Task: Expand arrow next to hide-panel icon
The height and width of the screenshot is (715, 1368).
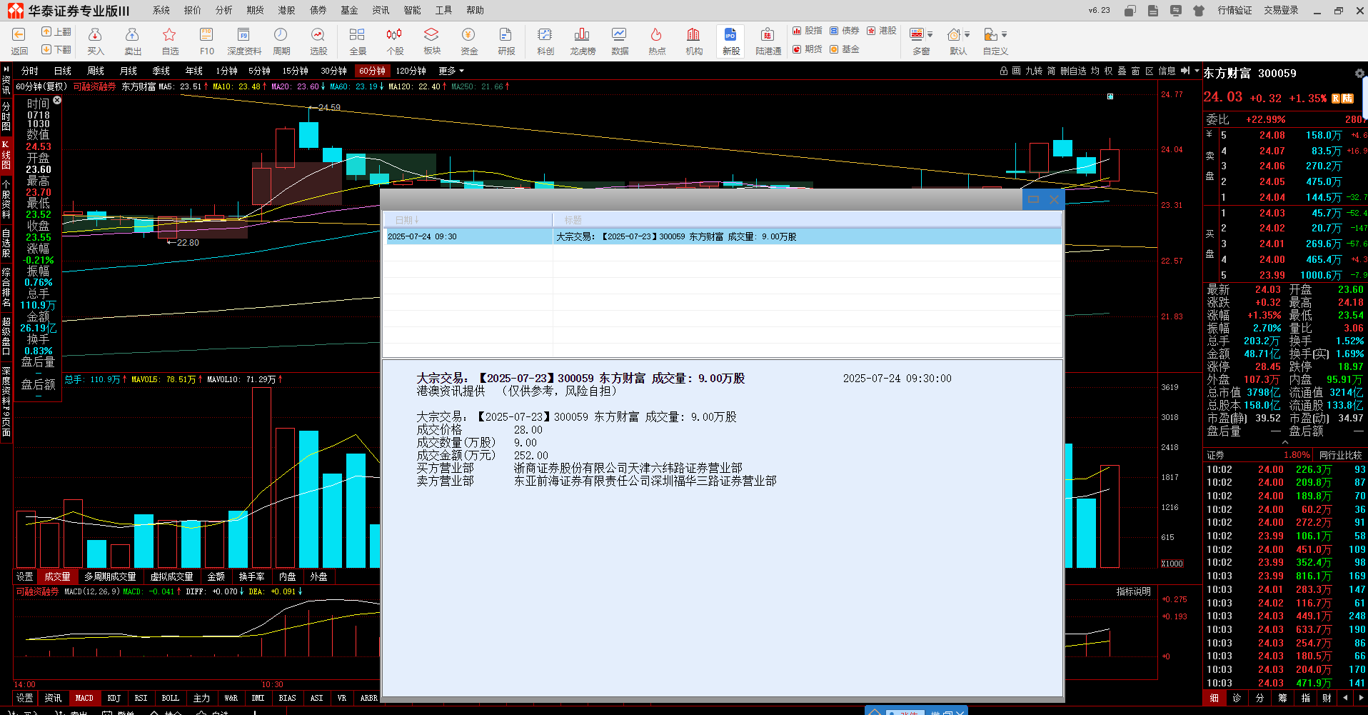Action: pyautogui.click(x=1197, y=71)
